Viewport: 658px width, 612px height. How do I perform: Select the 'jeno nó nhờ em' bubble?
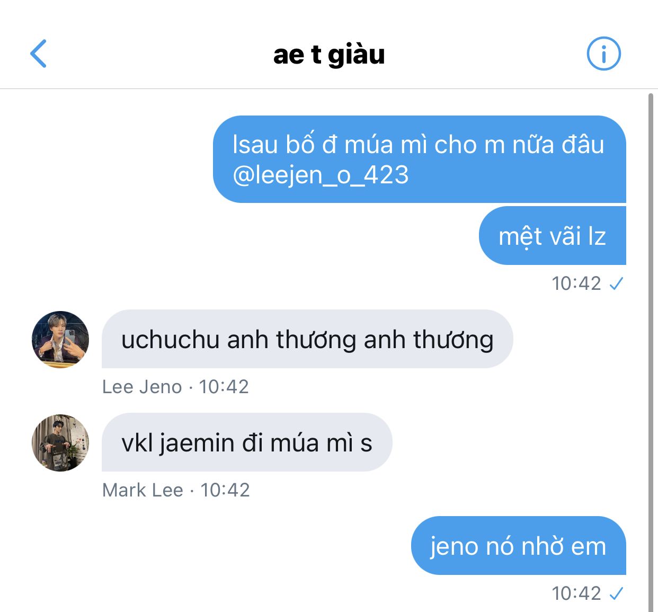coord(519,546)
